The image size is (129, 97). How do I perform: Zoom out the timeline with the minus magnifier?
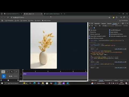tap(1, 80)
